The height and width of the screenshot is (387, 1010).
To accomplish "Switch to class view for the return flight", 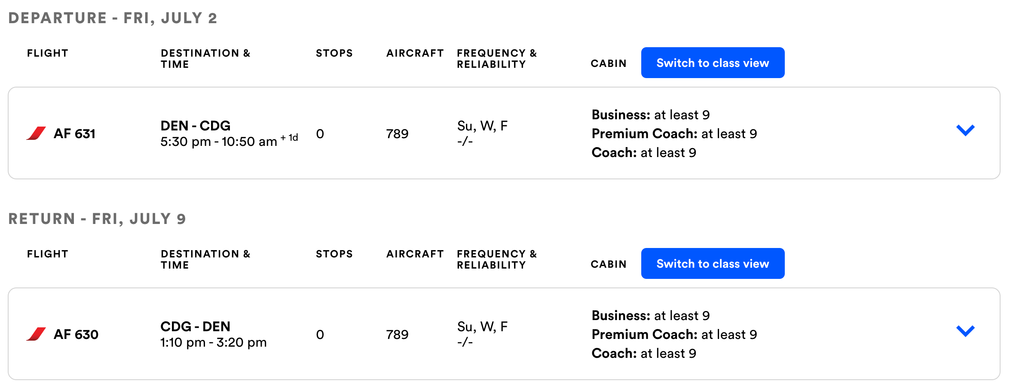I will [713, 264].
